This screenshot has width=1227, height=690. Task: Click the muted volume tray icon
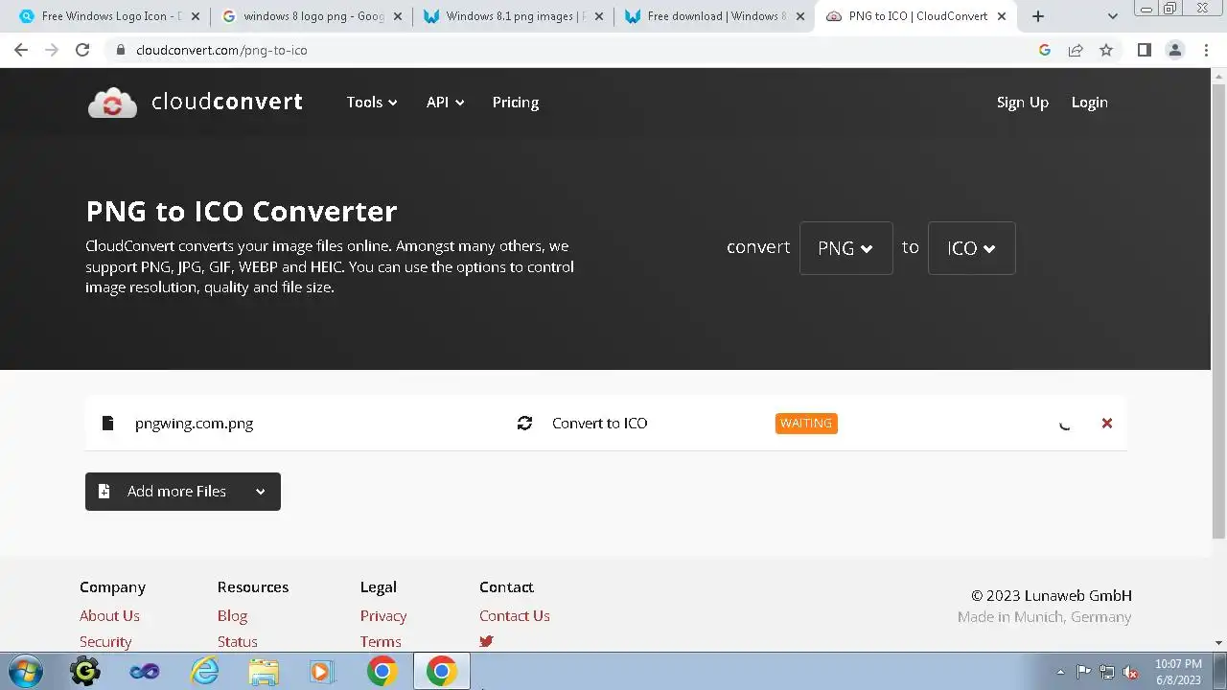[x=1130, y=672]
